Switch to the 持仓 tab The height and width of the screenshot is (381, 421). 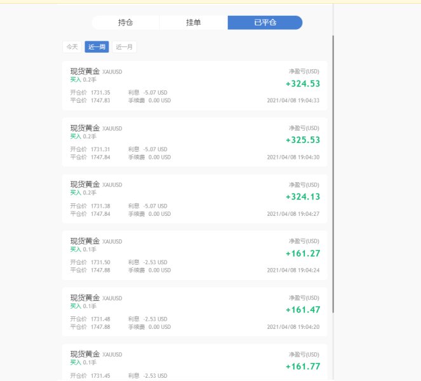[x=125, y=23]
